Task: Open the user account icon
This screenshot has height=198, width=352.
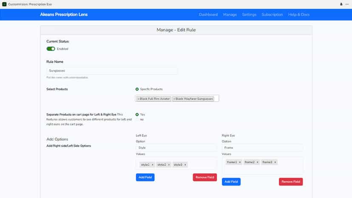Action: [x=341, y=4]
